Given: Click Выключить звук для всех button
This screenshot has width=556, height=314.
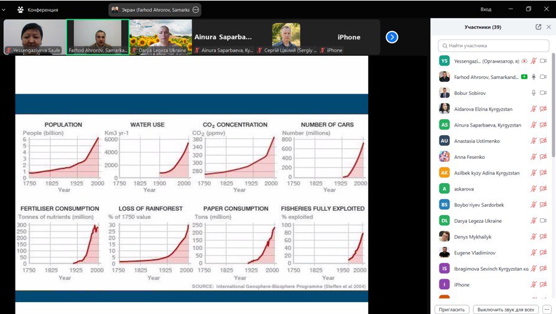Looking at the screenshot, I should click(x=506, y=310).
